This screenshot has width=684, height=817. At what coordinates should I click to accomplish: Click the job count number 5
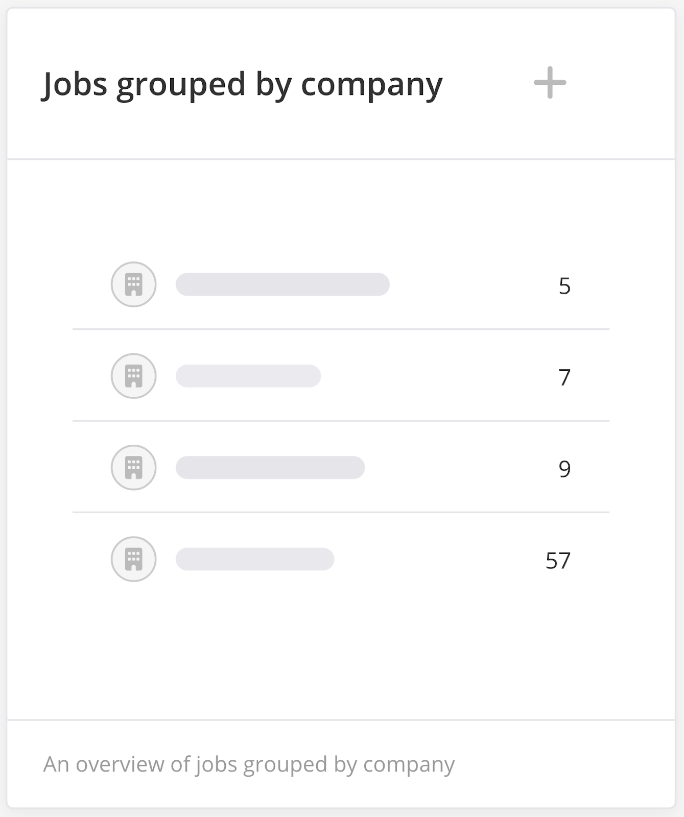(x=564, y=286)
